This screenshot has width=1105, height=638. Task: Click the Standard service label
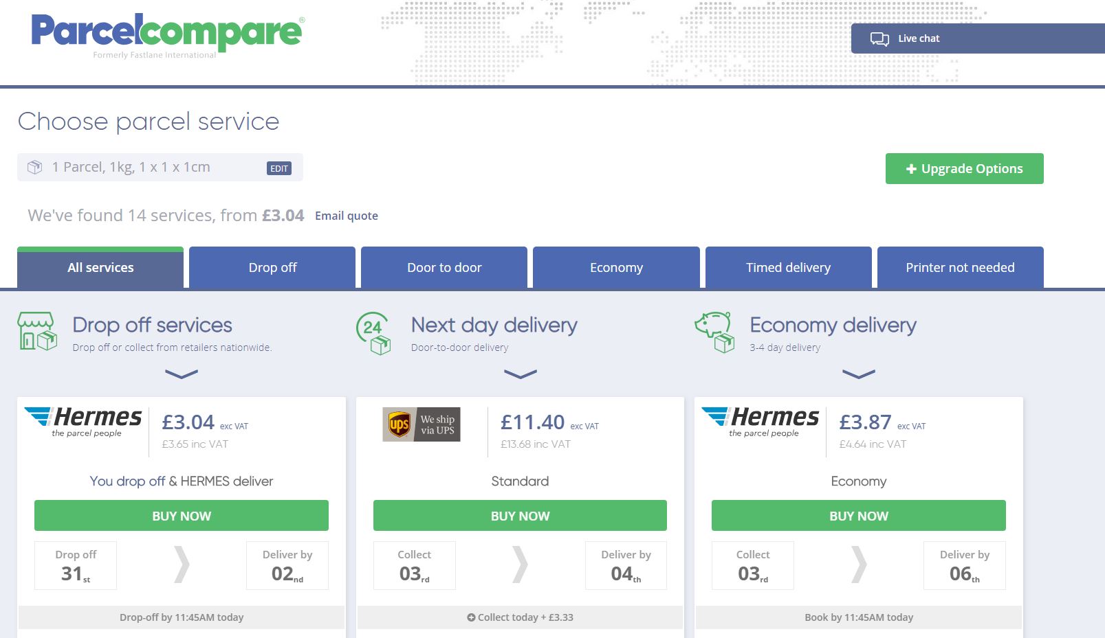point(521,481)
